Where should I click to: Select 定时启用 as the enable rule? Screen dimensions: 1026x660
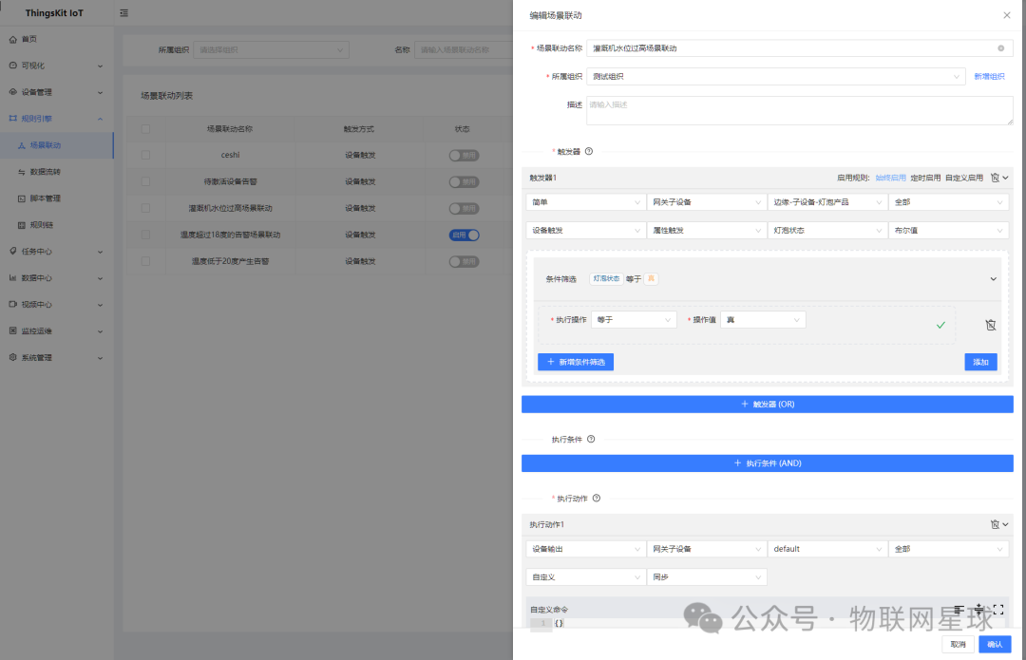[925, 178]
